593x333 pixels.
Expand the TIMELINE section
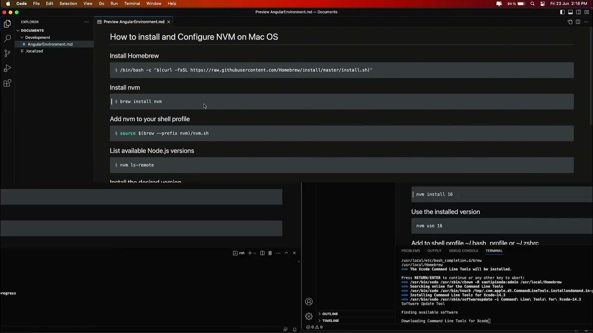click(330, 321)
